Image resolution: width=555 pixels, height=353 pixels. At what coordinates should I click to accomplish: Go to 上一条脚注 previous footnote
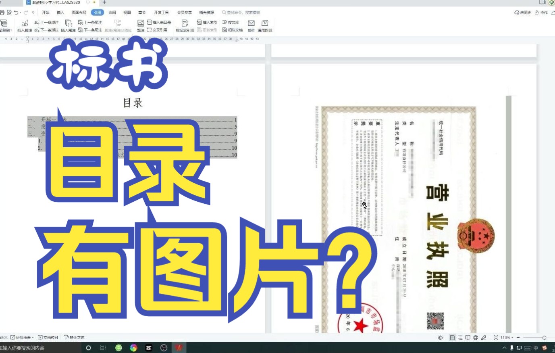click(47, 23)
